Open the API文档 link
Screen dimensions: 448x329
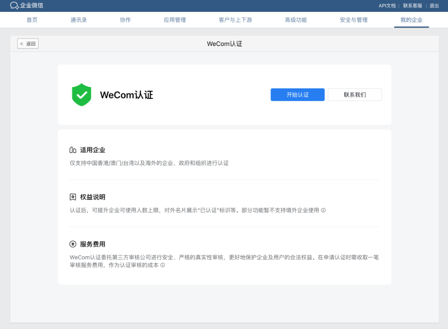pyautogui.click(x=387, y=6)
